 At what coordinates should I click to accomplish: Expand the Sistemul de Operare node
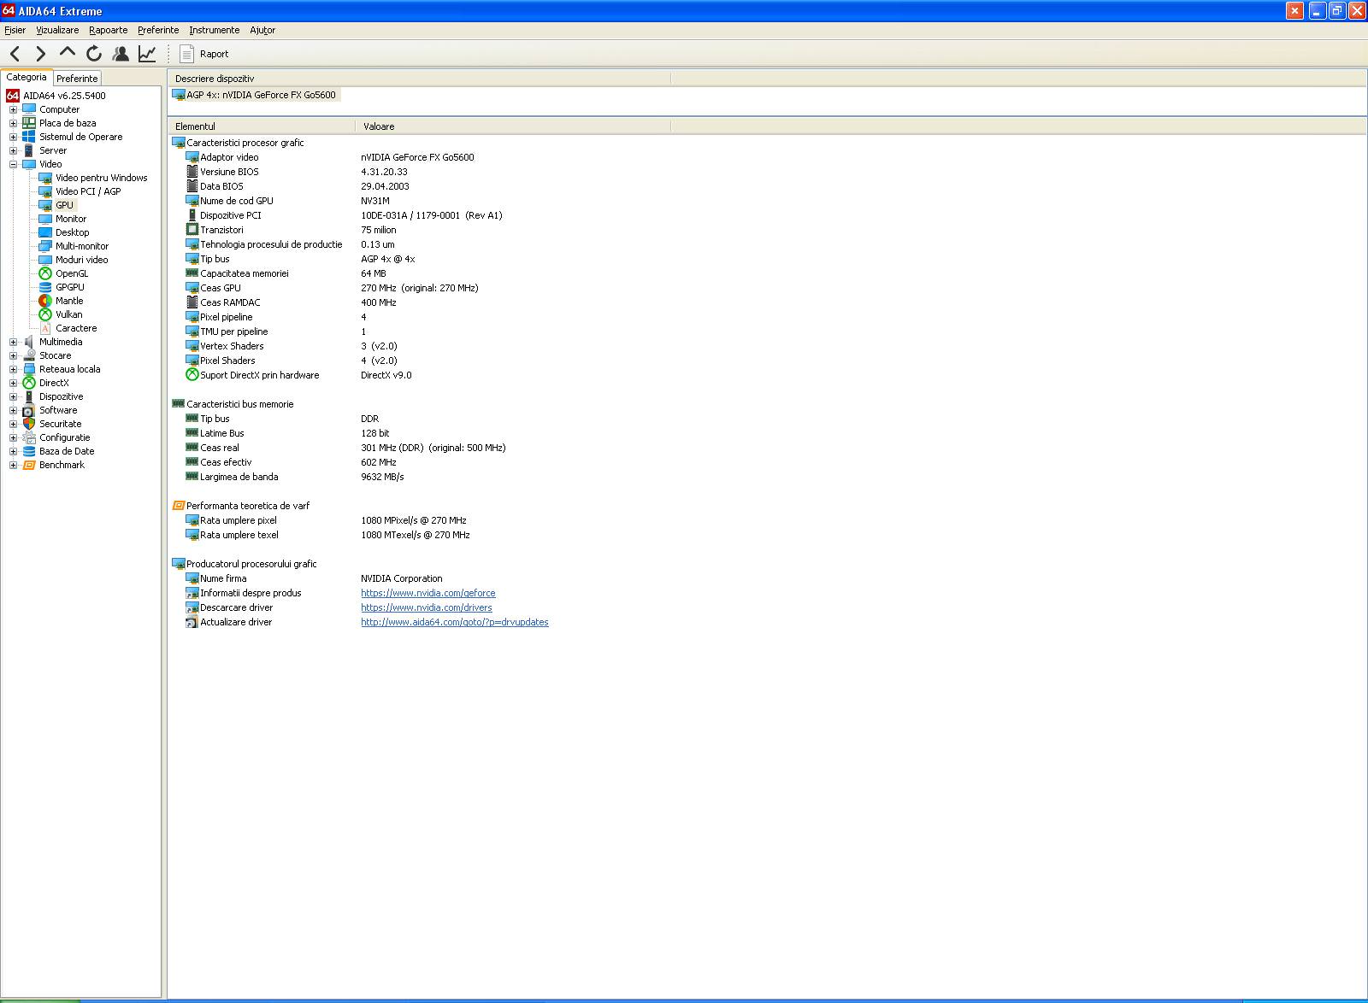(x=13, y=137)
